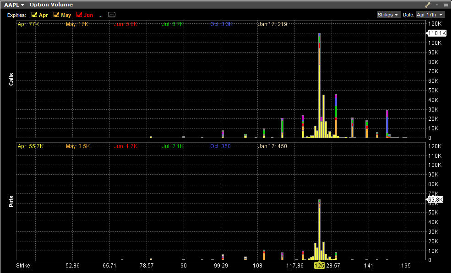Click the Calls 'Oct: 3.3K' total
The image size is (452, 273).
(x=221, y=24)
